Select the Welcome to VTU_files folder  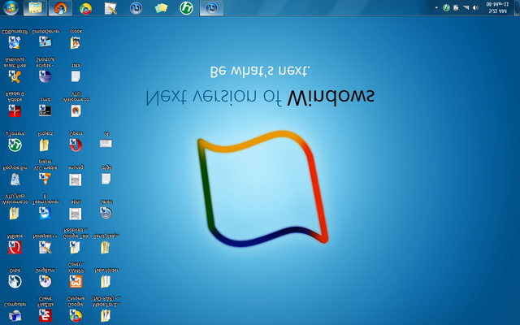pos(14,207)
